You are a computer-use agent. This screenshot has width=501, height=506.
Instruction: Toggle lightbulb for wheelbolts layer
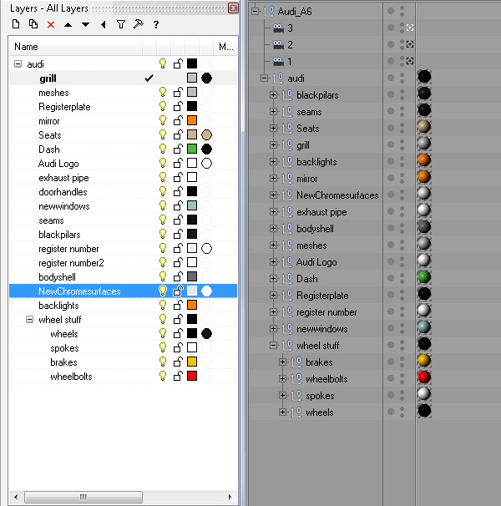[x=163, y=377]
